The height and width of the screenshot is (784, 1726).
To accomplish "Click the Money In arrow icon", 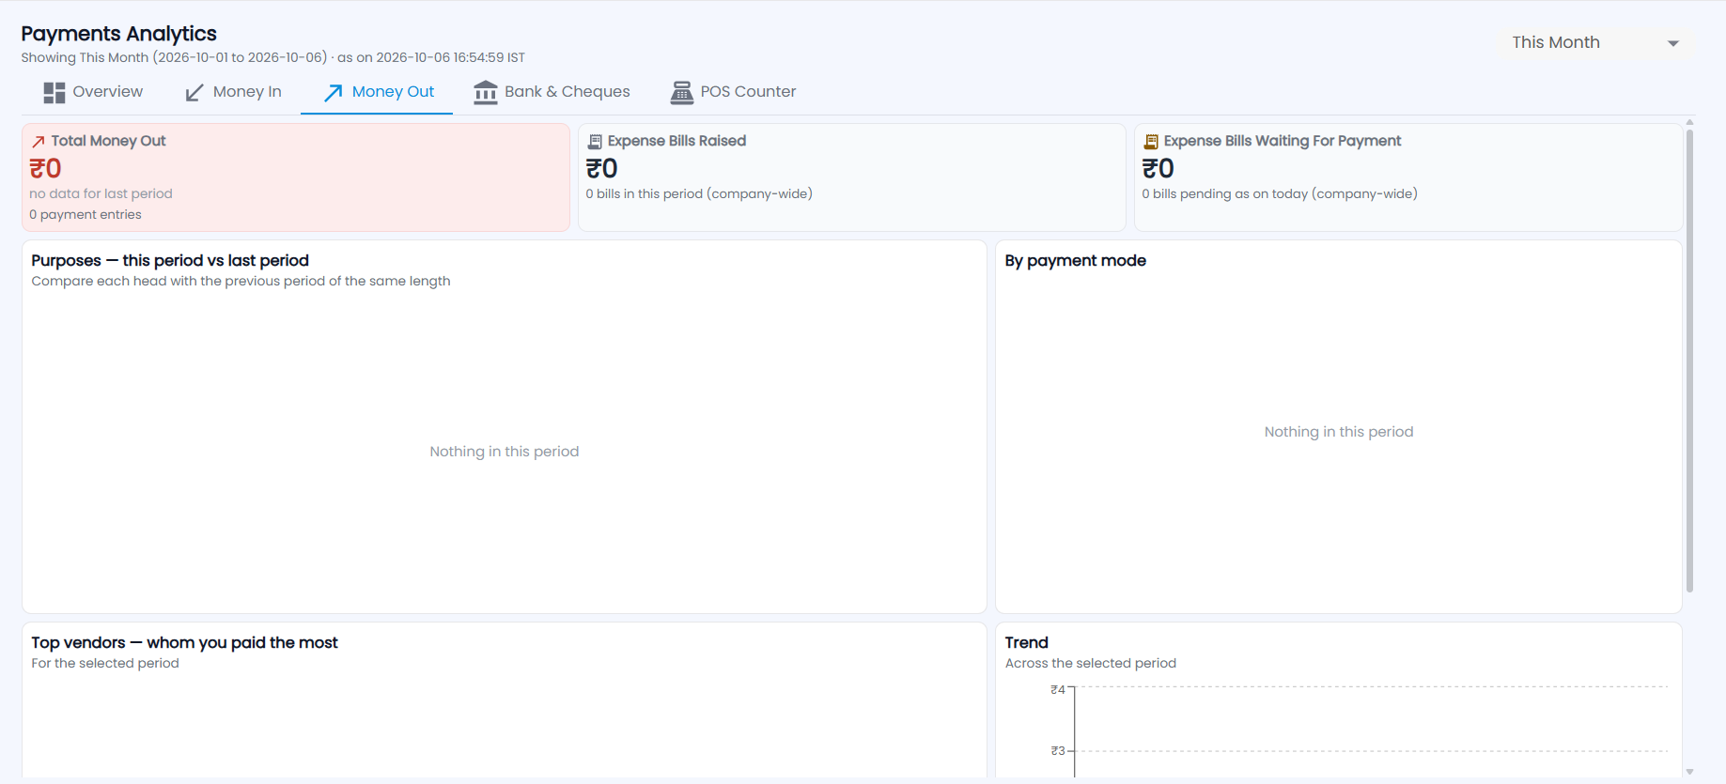I will tap(194, 92).
